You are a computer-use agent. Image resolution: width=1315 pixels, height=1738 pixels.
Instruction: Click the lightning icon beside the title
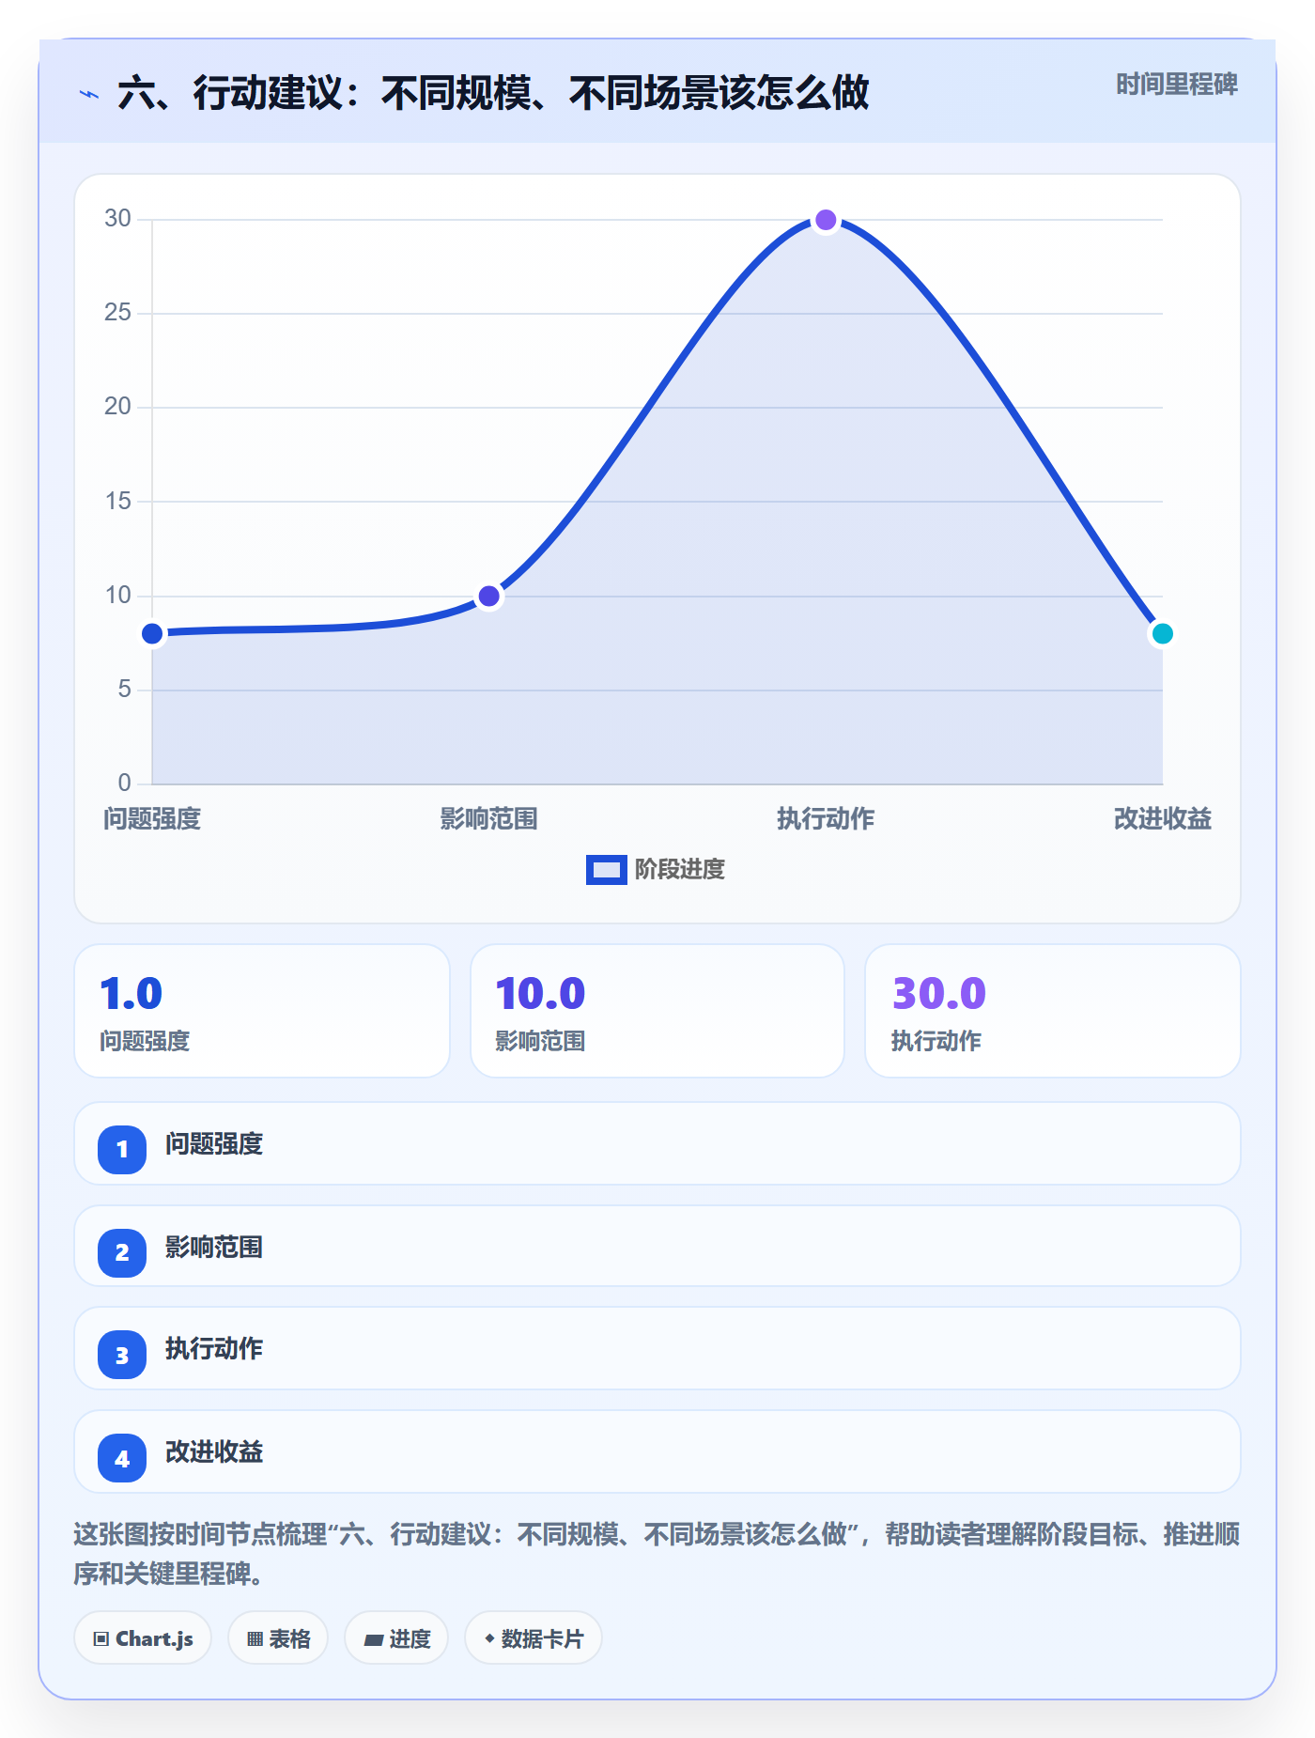pyautogui.click(x=89, y=94)
